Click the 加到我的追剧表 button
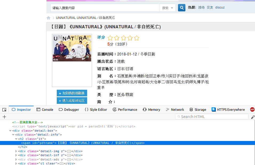 [72, 93]
